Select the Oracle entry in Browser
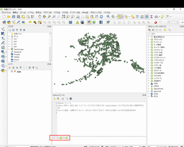This screenshot has width=184, height=147. click(16, 59)
